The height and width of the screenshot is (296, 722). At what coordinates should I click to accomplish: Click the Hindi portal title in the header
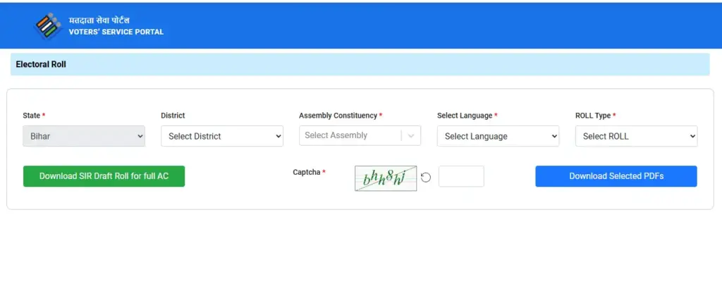point(99,20)
